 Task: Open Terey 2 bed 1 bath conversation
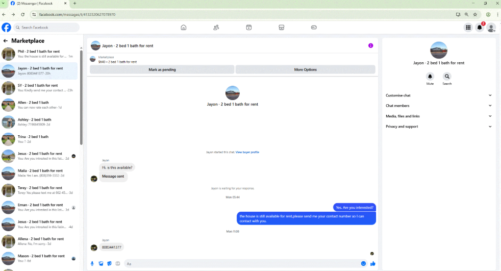[39, 190]
